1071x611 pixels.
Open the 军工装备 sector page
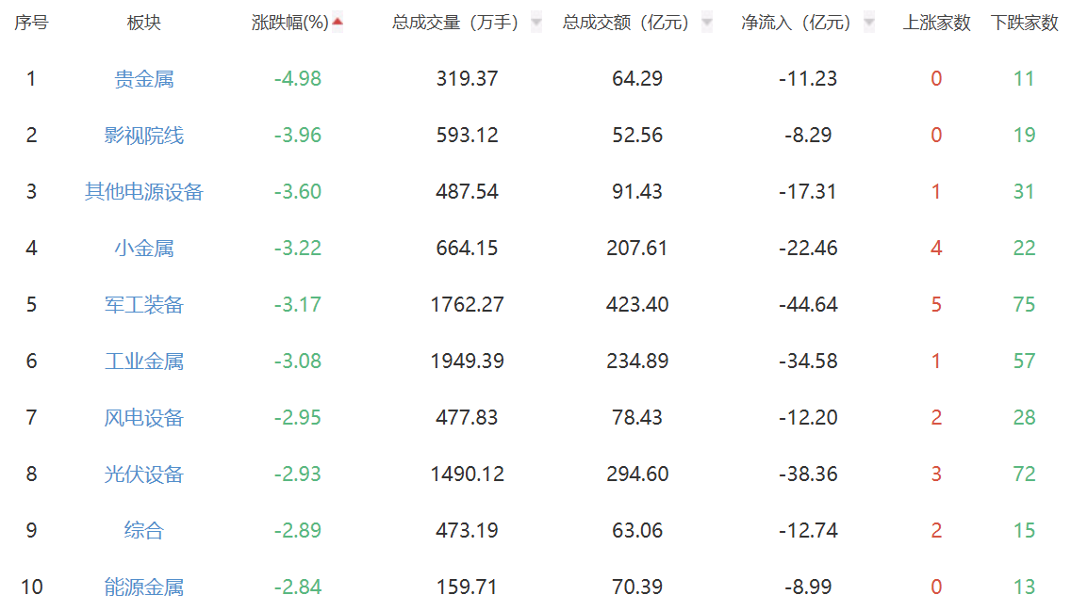pos(144,305)
